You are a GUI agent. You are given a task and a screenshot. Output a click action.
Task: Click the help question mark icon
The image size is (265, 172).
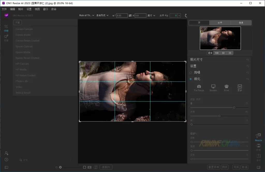pyautogui.click(x=6, y=160)
